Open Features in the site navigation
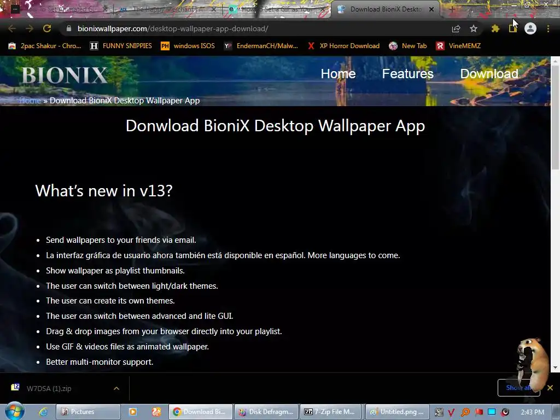Image resolution: width=560 pixels, height=420 pixels. (407, 74)
